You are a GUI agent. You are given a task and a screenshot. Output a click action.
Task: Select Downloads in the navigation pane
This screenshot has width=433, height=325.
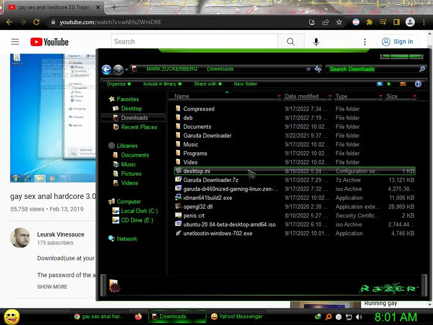(x=134, y=118)
